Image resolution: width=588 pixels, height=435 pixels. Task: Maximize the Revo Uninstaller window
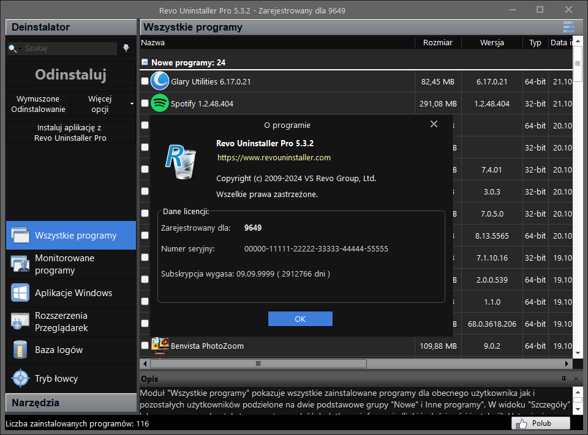click(540, 10)
